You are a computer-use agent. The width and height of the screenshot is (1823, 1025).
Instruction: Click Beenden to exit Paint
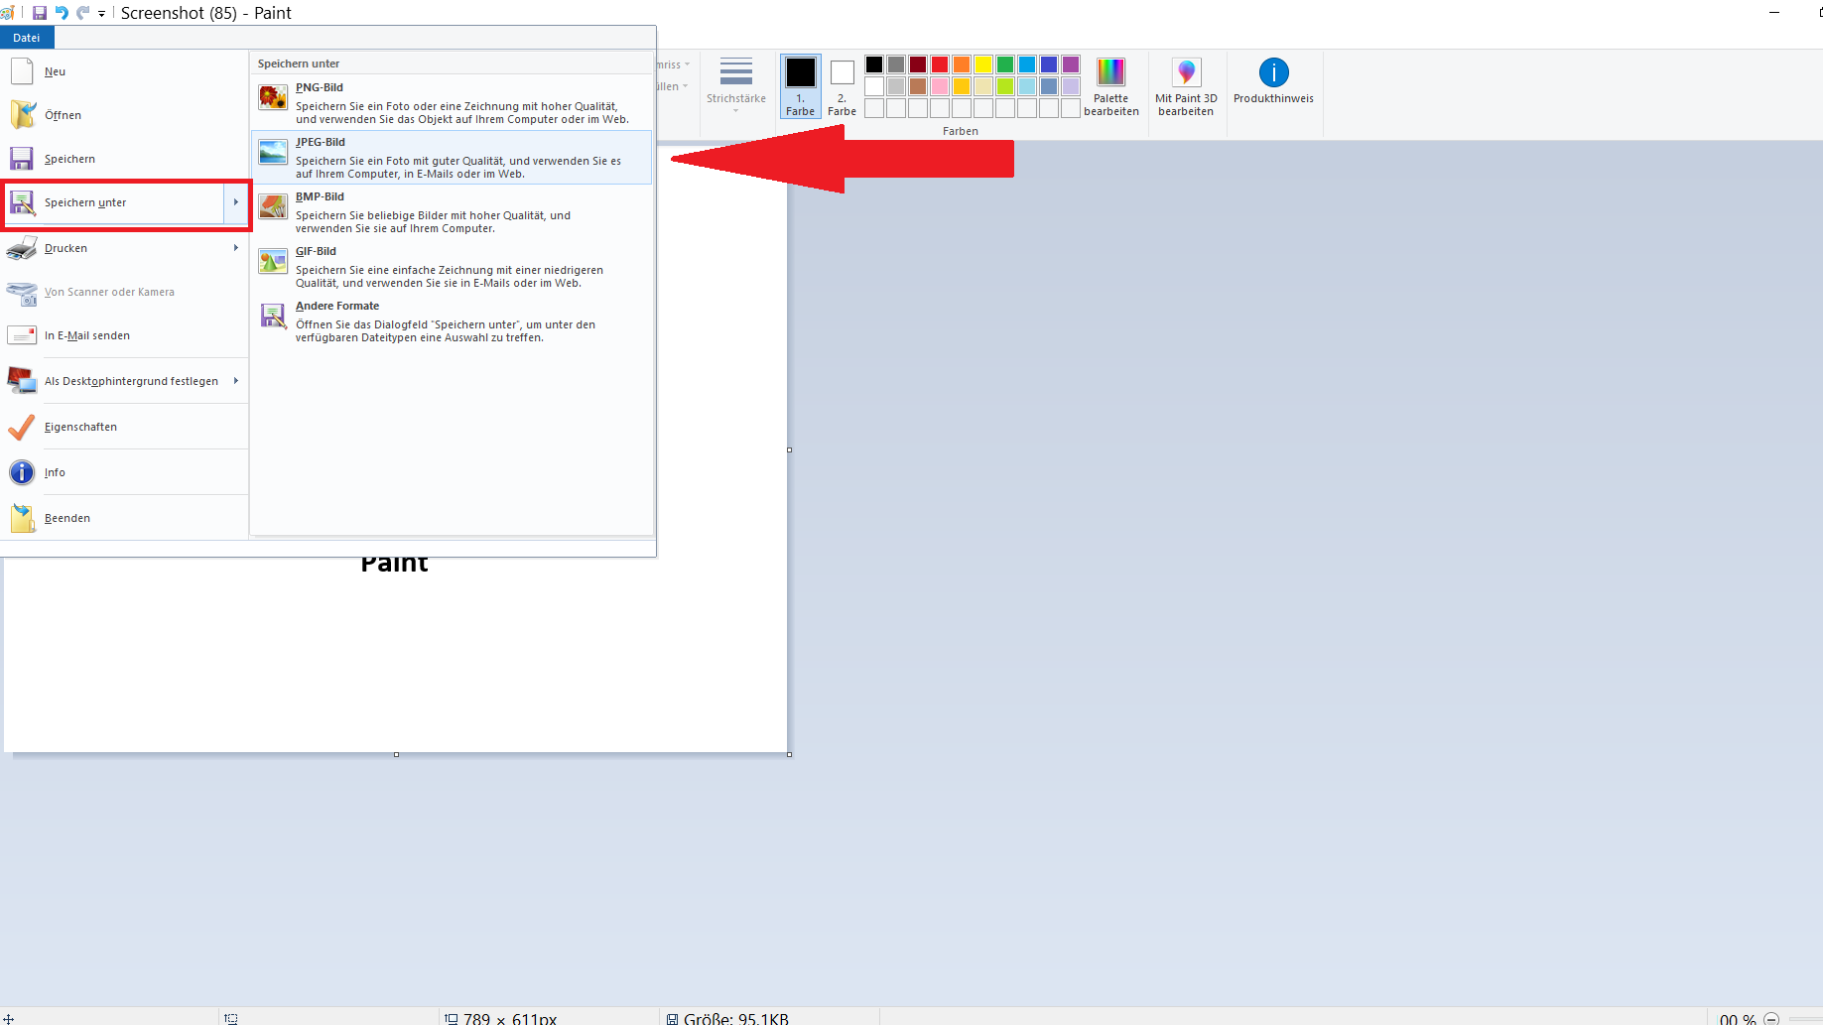tap(67, 518)
